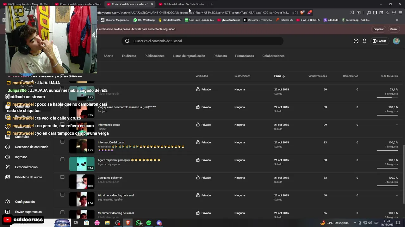Switch to the Publicaciones tab
Screen dimensions: 405x227
tap(154, 56)
